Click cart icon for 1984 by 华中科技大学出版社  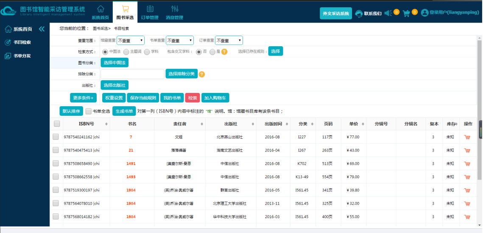467,217
